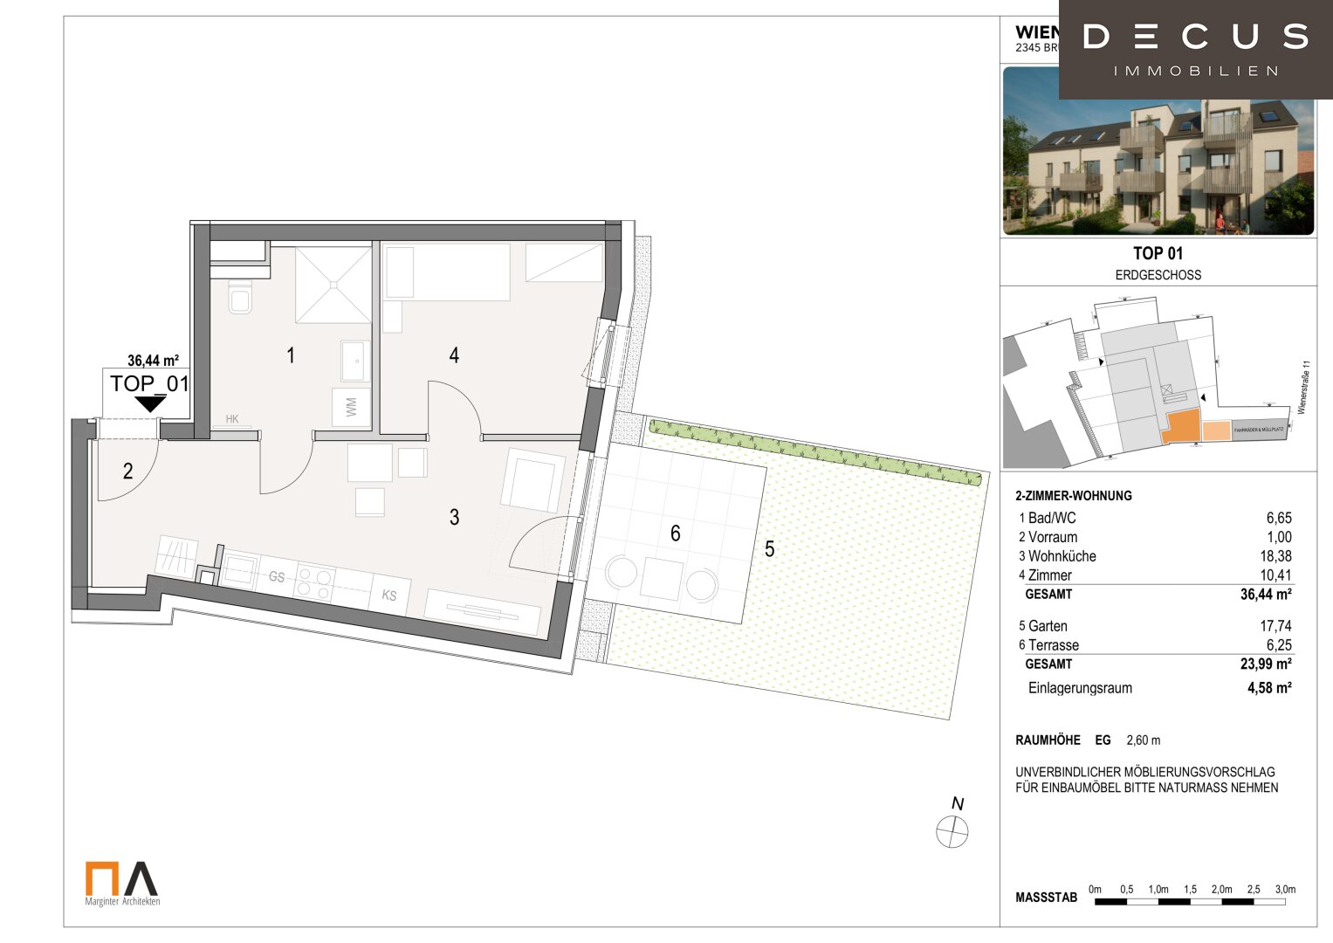Click room number 4 in the floor plan
This screenshot has height=943, width=1333.
[454, 355]
